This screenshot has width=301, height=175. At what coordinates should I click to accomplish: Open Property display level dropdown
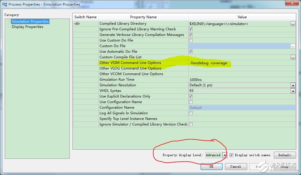224,155
